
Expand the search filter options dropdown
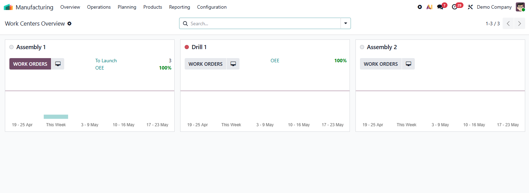tap(346, 24)
